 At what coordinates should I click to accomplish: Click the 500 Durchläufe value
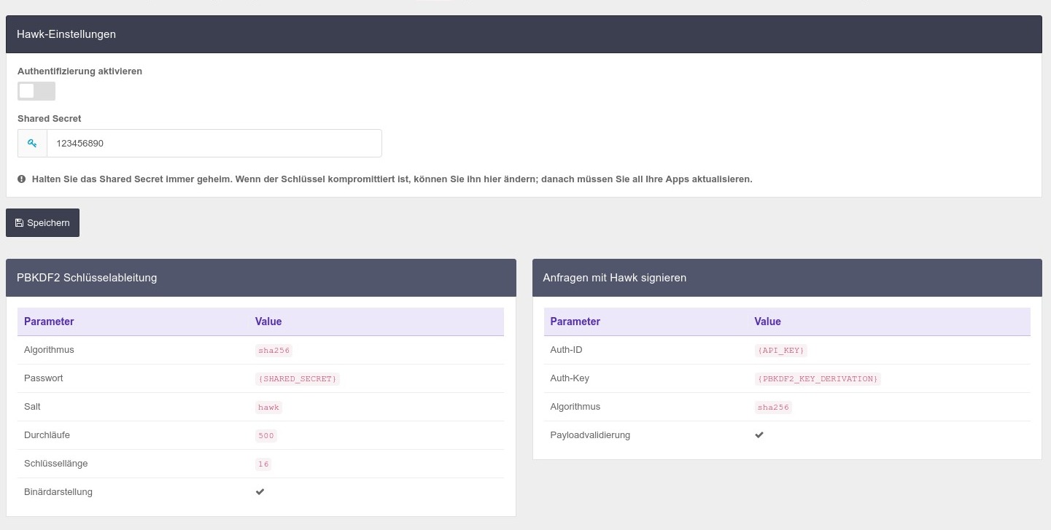coord(266,436)
